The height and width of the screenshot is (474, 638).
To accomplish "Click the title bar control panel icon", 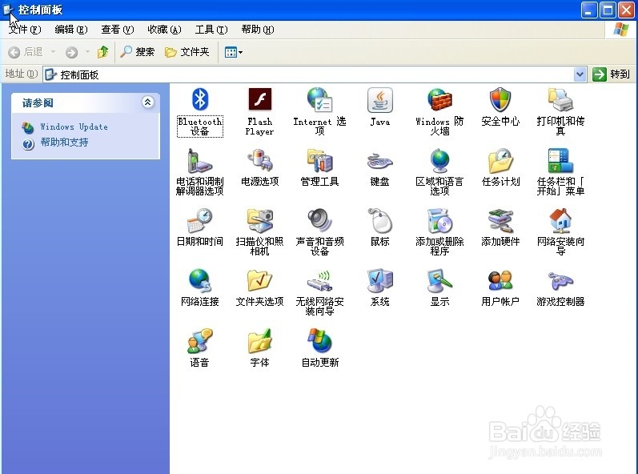I will point(8,10).
